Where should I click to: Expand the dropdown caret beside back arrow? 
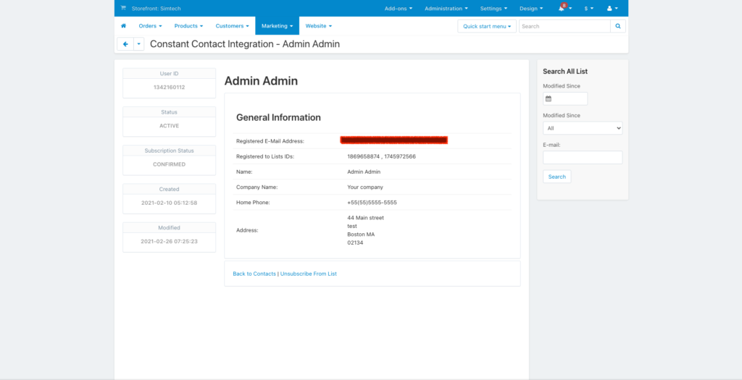click(x=139, y=44)
